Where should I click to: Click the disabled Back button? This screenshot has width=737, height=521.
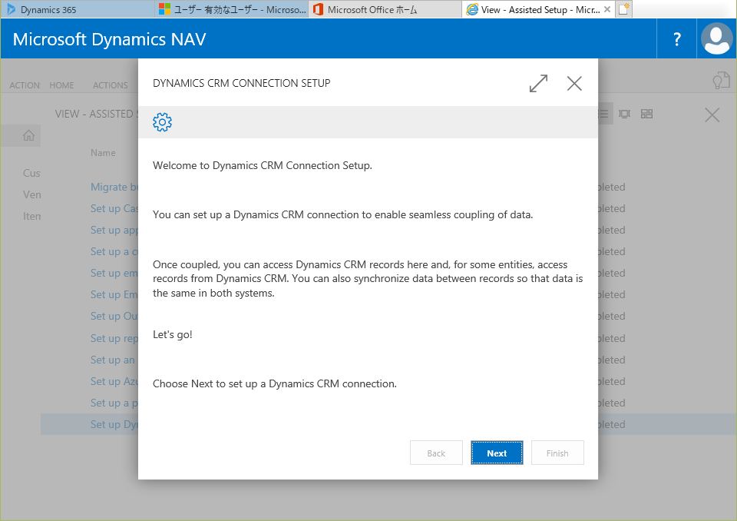click(x=436, y=453)
